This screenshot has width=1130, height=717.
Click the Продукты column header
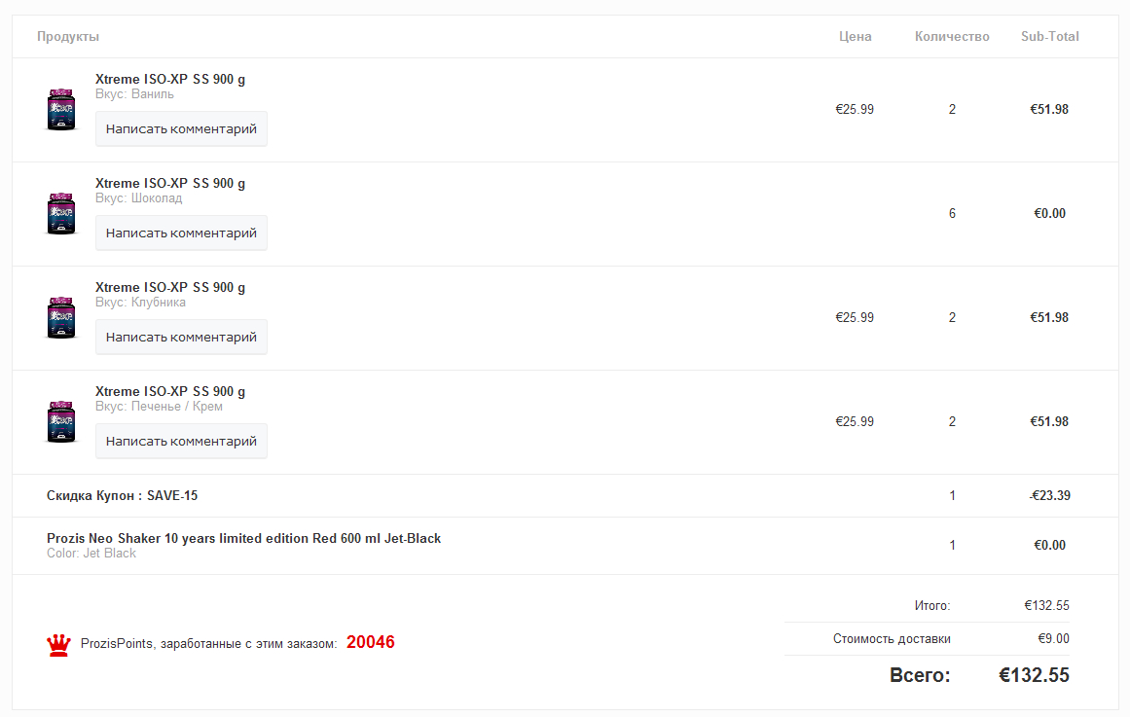pyautogui.click(x=68, y=37)
